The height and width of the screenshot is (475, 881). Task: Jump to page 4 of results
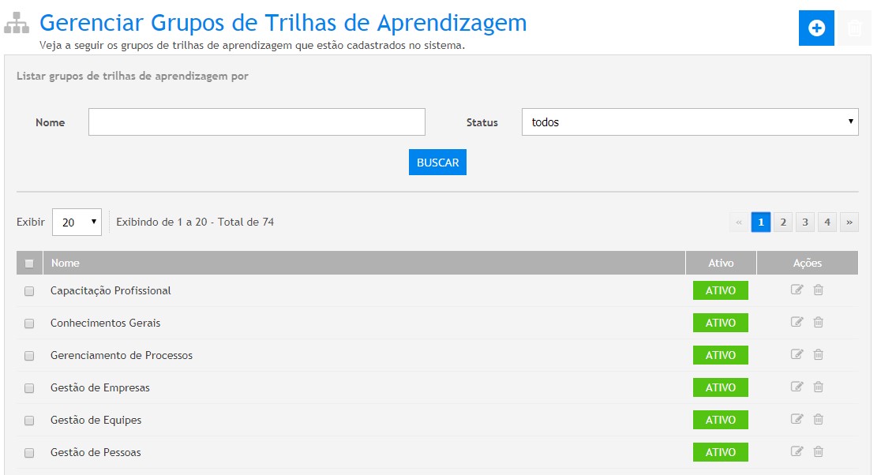tap(827, 223)
